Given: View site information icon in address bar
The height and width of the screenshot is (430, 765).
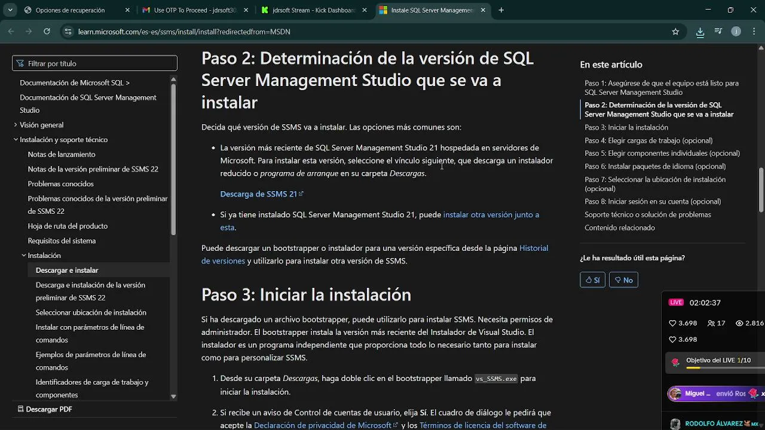Looking at the screenshot, I should tap(68, 32).
